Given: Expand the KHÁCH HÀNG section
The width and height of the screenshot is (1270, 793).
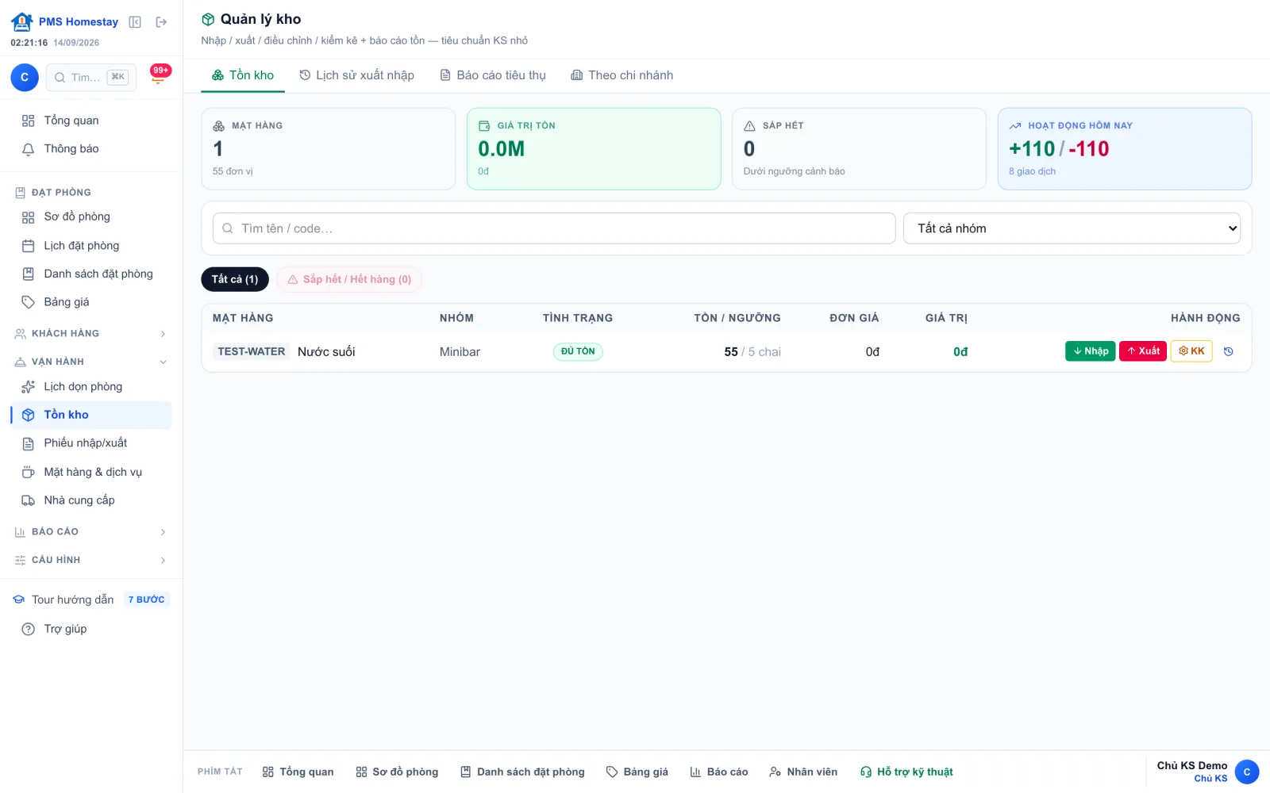Looking at the screenshot, I should click(x=90, y=334).
